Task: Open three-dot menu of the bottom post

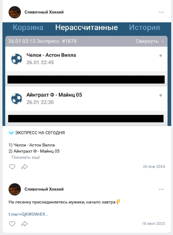Action: 161,189
